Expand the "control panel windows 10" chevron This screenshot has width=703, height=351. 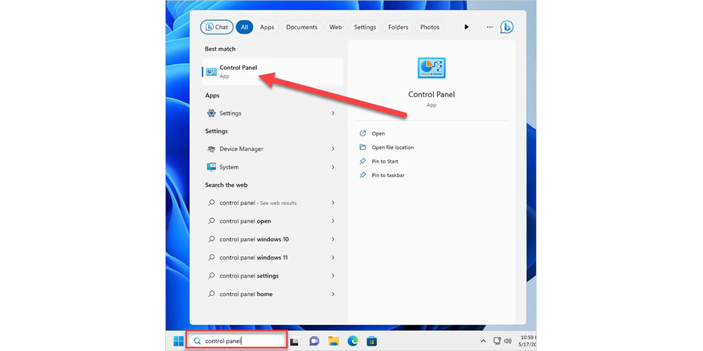pyautogui.click(x=333, y=239)
